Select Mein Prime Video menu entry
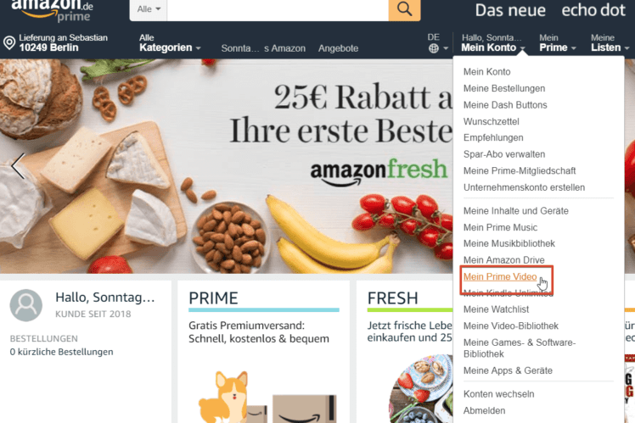Screen dimensions: 635x423 click(x=500, y=276)
